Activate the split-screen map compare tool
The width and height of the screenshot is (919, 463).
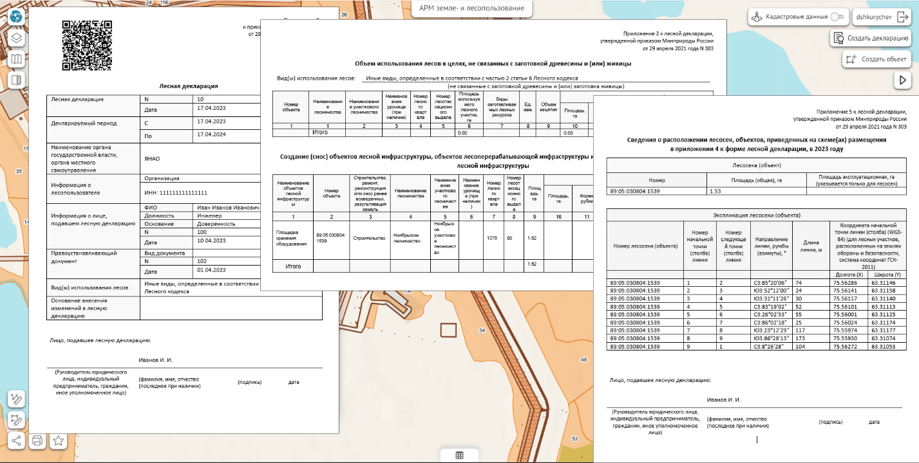16,80
